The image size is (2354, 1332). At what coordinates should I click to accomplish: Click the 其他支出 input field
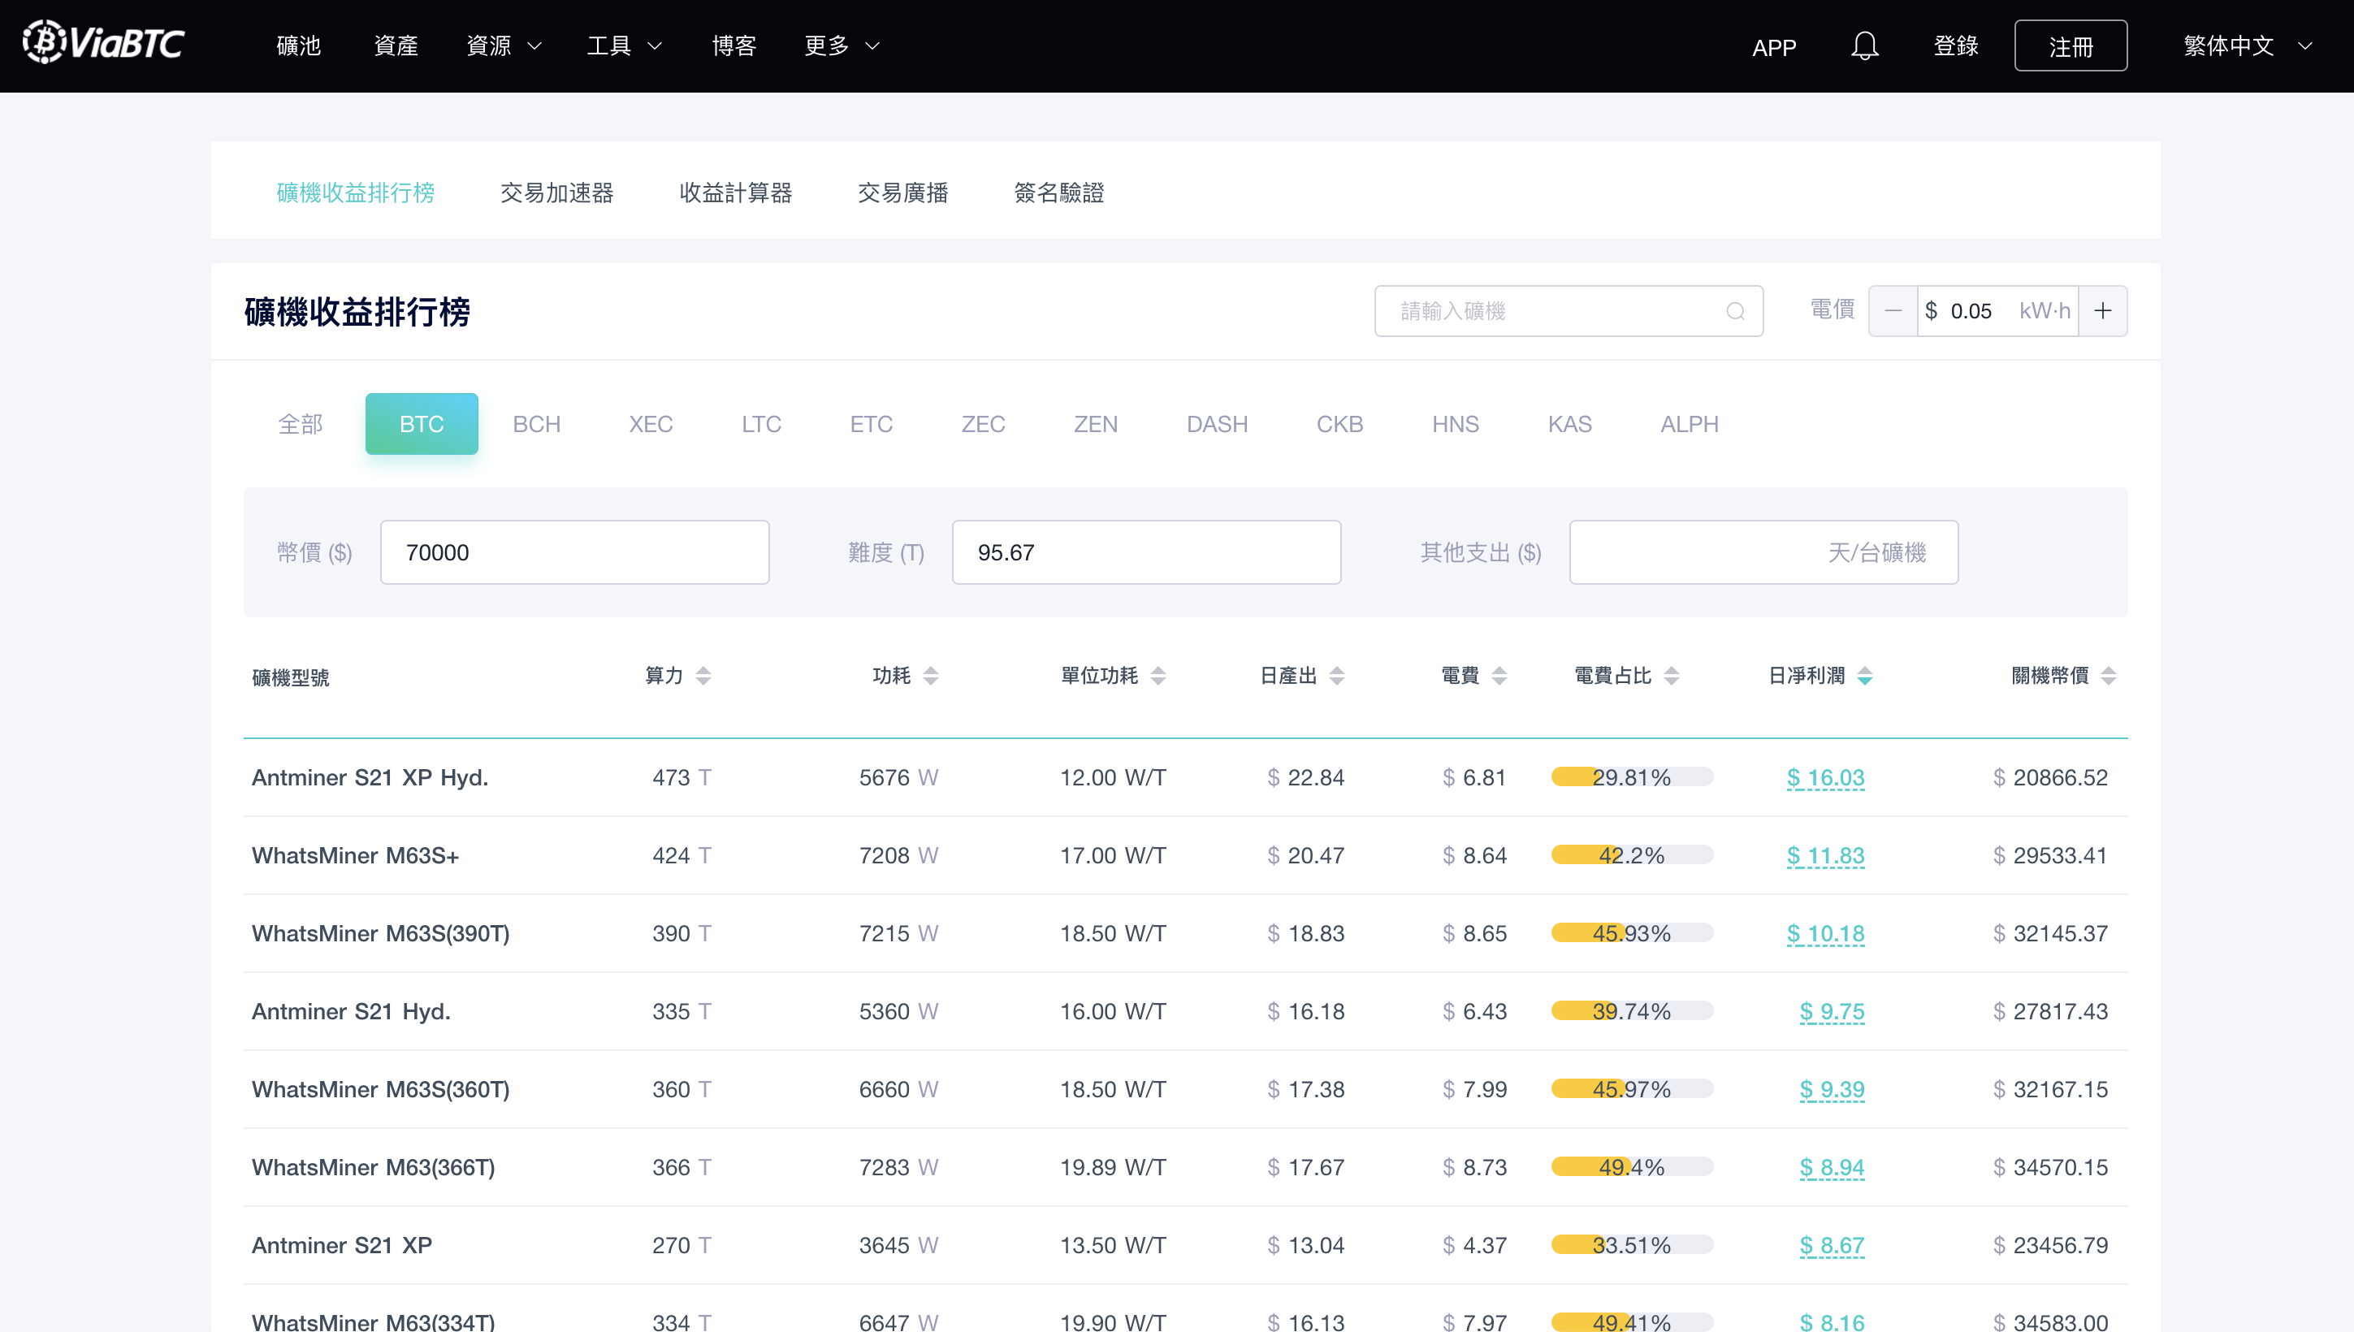click(x=1764, y=552)
